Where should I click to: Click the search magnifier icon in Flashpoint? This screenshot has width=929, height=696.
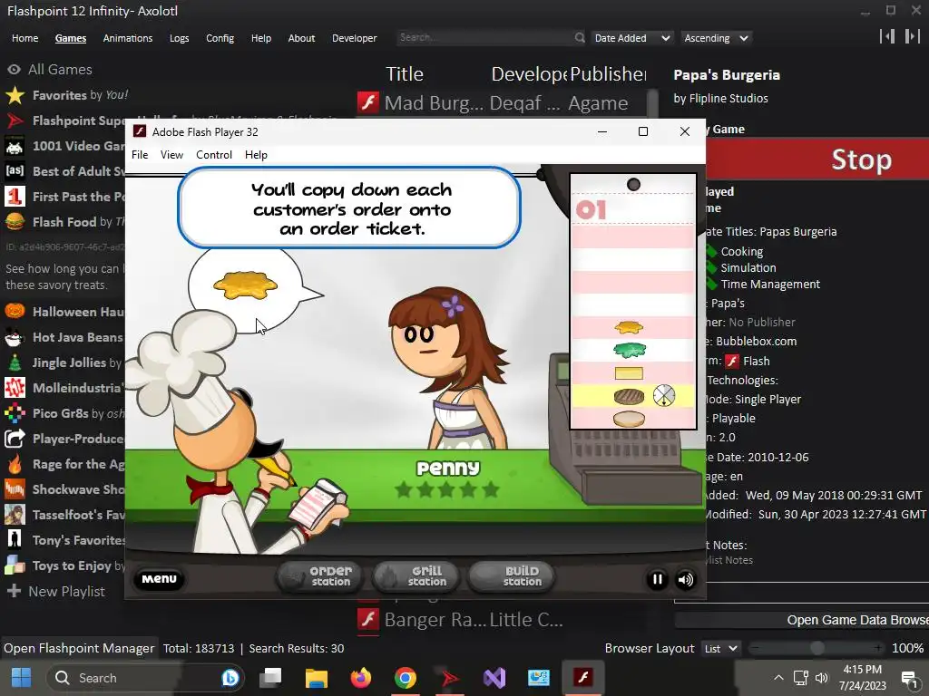coord(580,38)
